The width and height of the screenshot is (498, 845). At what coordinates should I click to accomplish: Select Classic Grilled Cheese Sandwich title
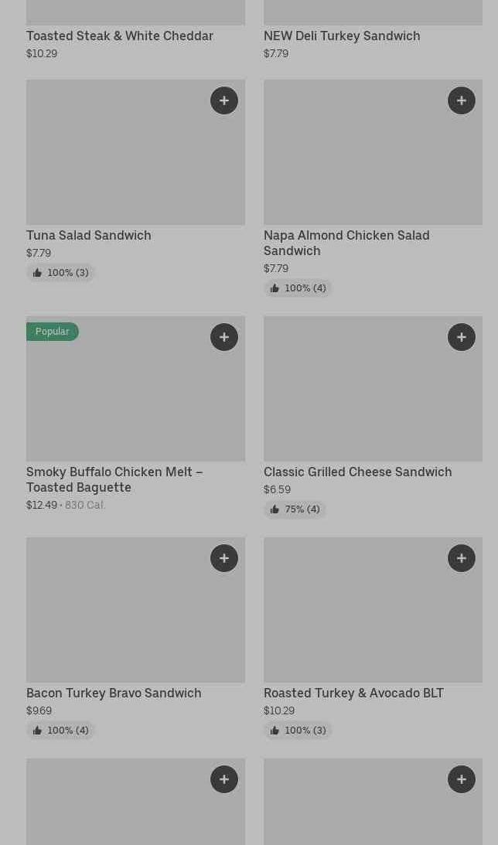[x=357, y=472]
